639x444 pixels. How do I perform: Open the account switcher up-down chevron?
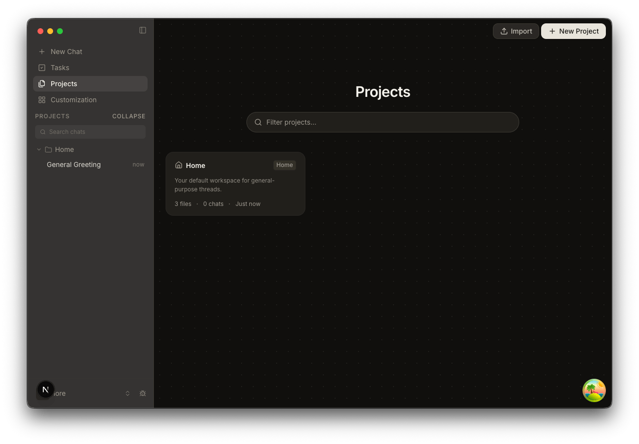pos(128,393)
